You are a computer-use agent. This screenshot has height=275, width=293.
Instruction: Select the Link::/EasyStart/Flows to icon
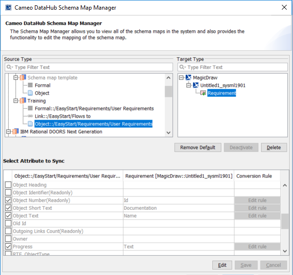[x=30, y=116]
